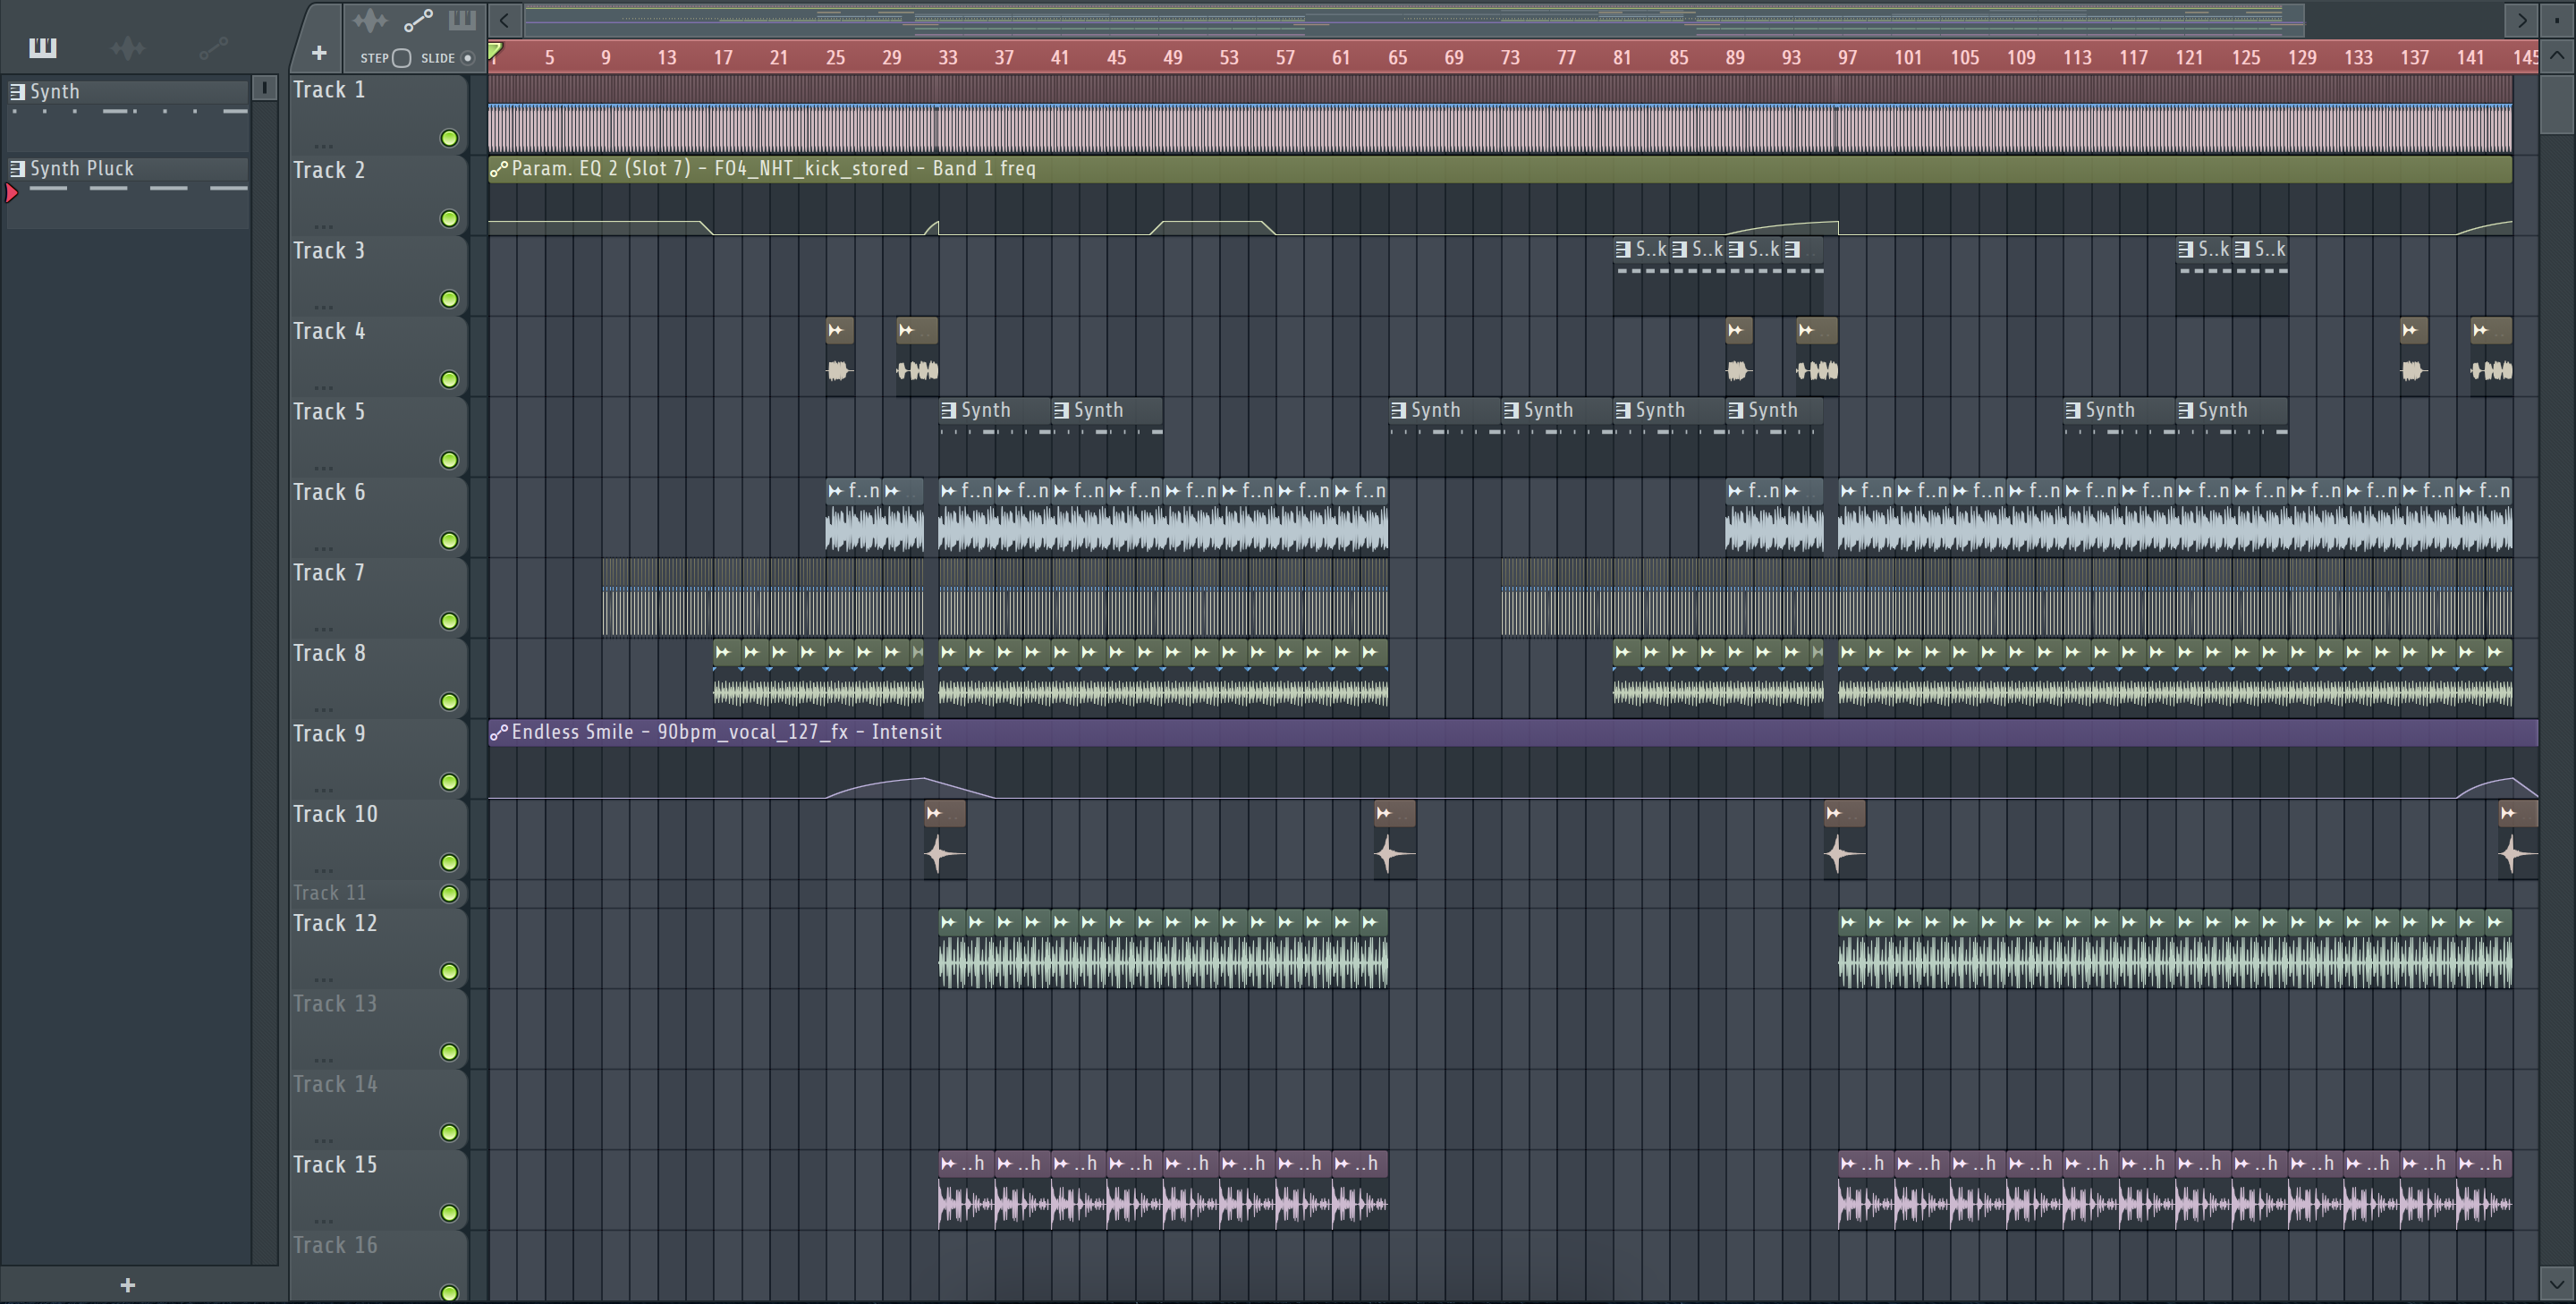
Task: Select automation clip focus icon in playlist header
Action: [x=418, y=20]
